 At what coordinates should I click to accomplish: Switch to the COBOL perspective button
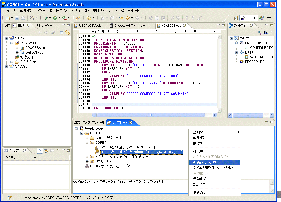(x=249, y=18)
